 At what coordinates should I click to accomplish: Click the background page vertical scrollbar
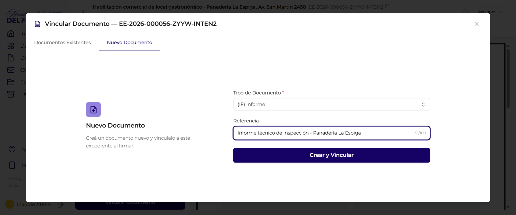[508, 78]
